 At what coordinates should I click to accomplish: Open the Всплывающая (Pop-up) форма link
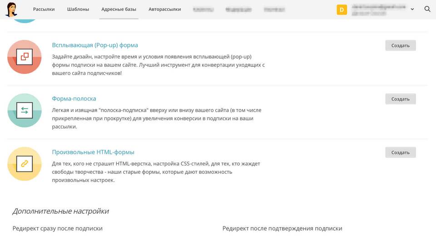tap(95, 45)
